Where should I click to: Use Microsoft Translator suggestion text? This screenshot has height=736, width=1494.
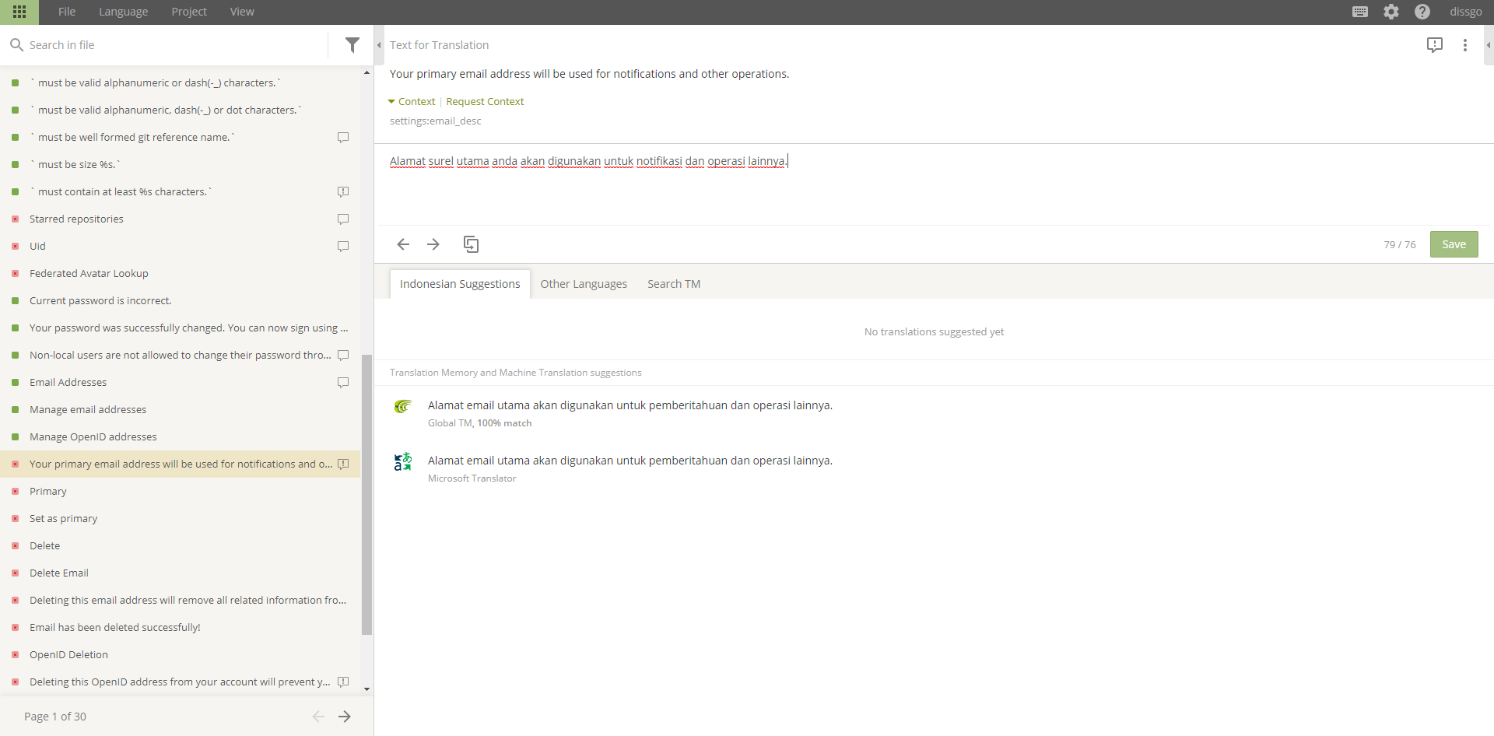[x=630, y=461]
